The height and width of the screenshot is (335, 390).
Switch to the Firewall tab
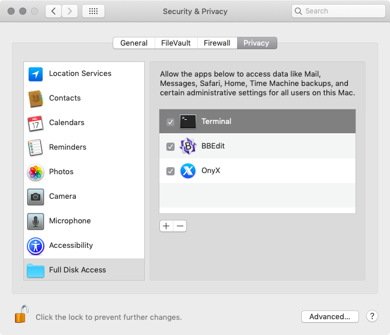217,43
